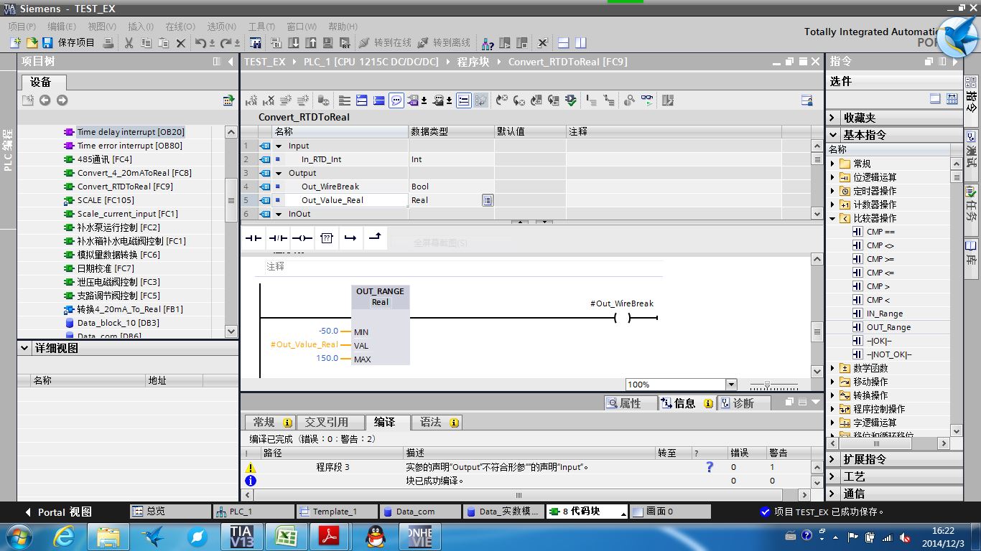This screenshot has height=551, width=981.
Task: Click the blue question mark help icon
Action: click(710, 467)
